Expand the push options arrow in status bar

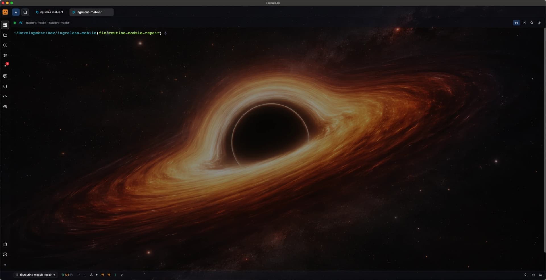(97, 275)
